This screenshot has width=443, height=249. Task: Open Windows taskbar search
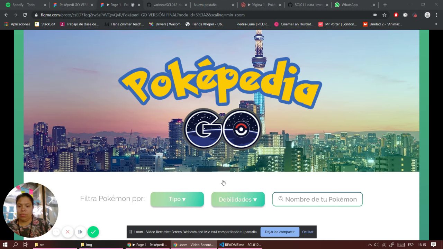point(16,245)
